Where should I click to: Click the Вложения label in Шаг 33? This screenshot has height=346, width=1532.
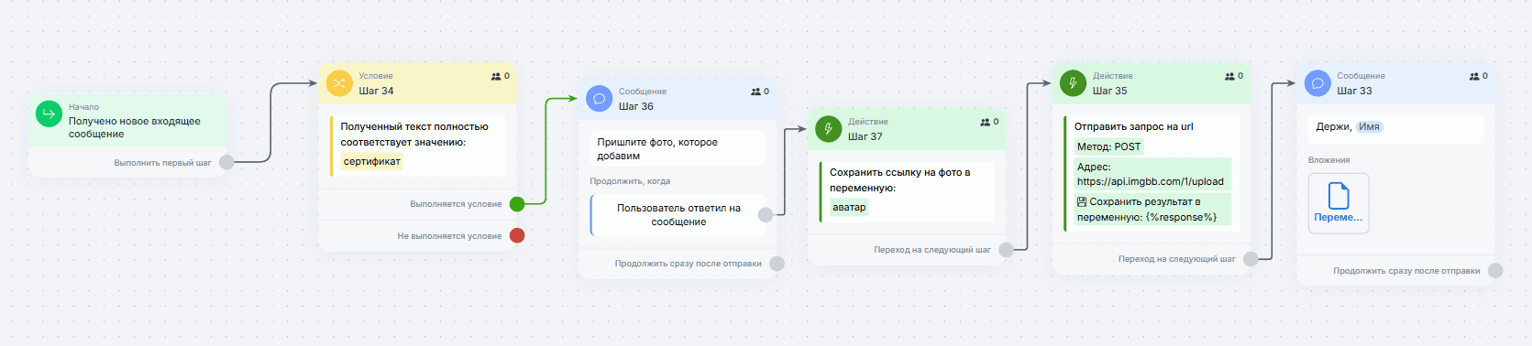pos(1329,160)
